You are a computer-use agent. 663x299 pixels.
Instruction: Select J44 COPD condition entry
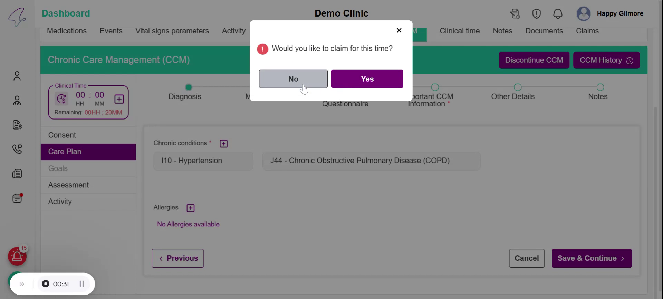[x=371, y=161]
